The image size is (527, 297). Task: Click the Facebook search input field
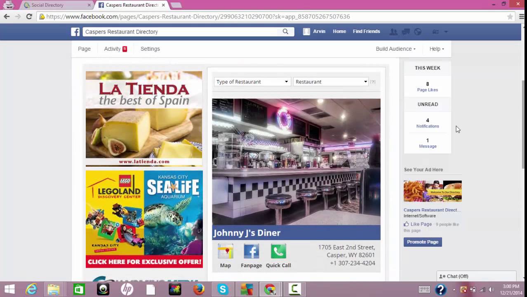pos(181,32)
